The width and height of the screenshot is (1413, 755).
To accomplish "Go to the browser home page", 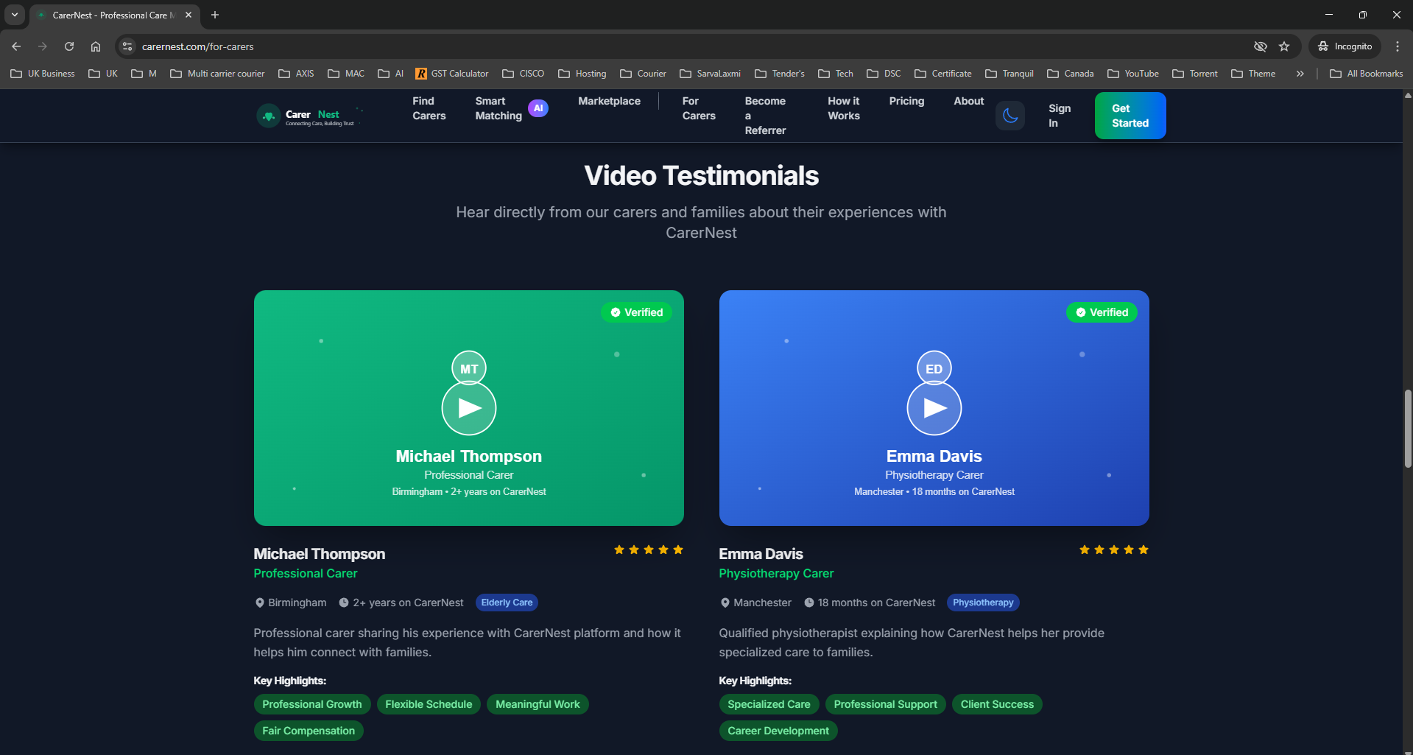I will pos(96,46).
